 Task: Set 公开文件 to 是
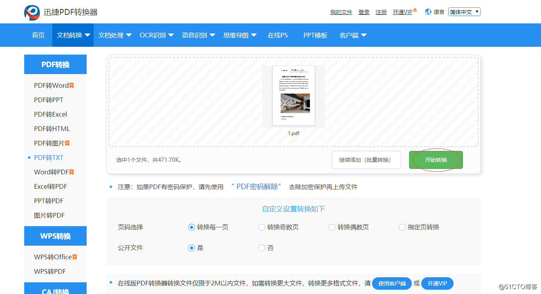pyautogui.click(x=191, y=248)
